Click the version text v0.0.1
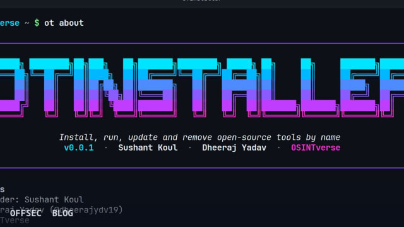Screen dimensions: 404x227 pos(79,148)
